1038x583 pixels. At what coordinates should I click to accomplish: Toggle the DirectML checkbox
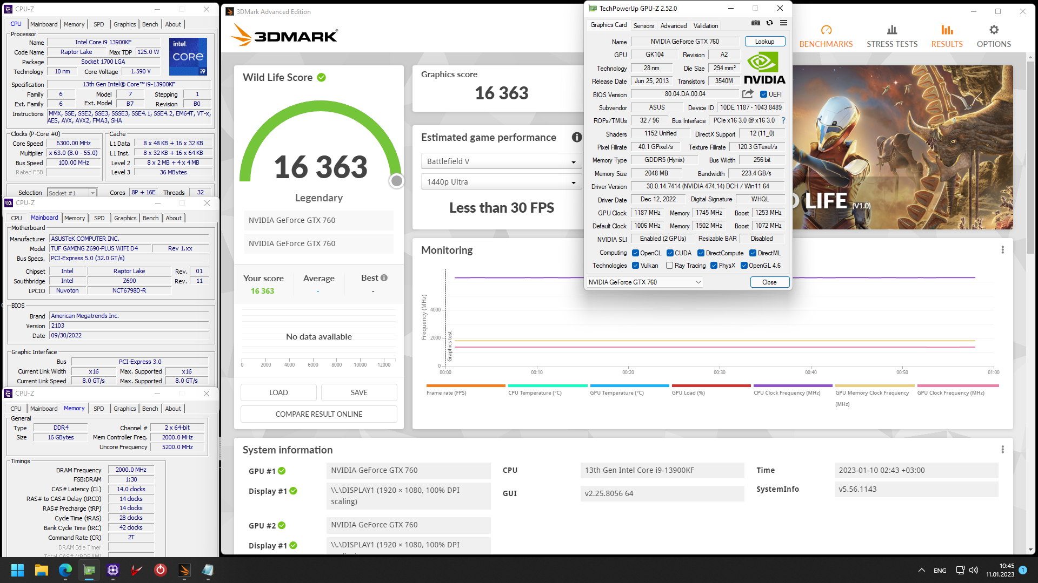coord(753,253)
